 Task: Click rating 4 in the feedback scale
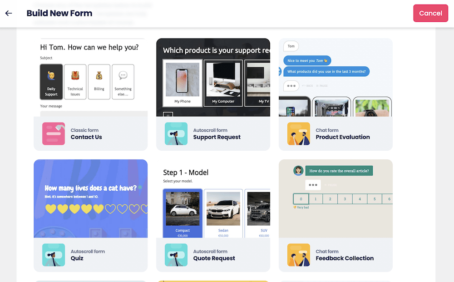point(360,199)
